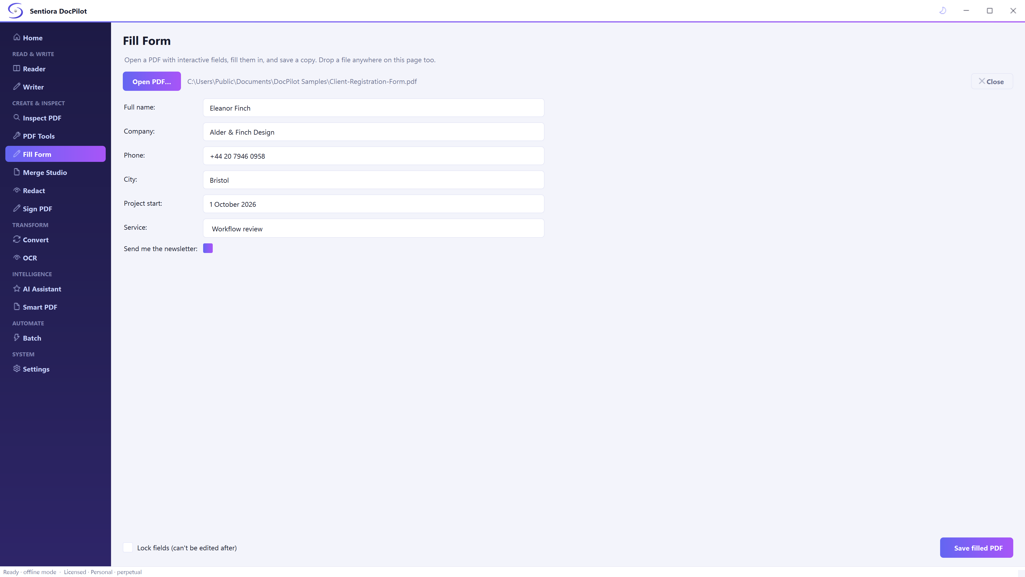Click the OCR eye icon
1025x577 pixels.
[x=17, y=258]
